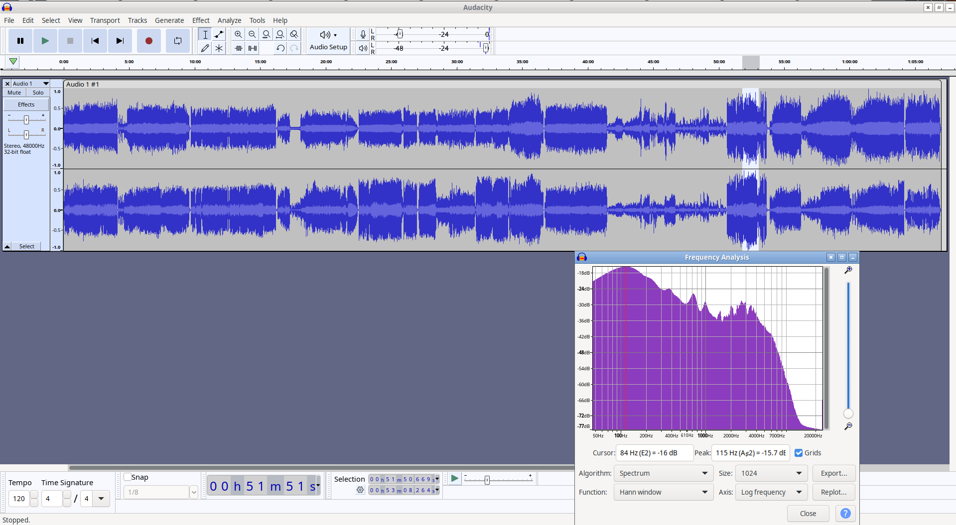Open the Effect menu

click(201, 20)
